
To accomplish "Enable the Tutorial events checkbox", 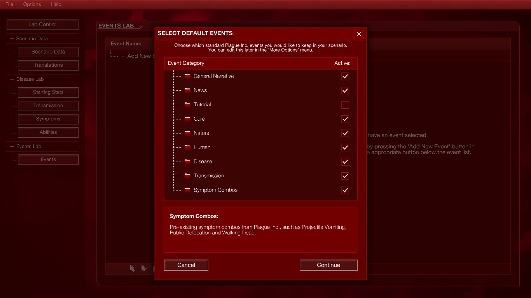I will 345,105.
